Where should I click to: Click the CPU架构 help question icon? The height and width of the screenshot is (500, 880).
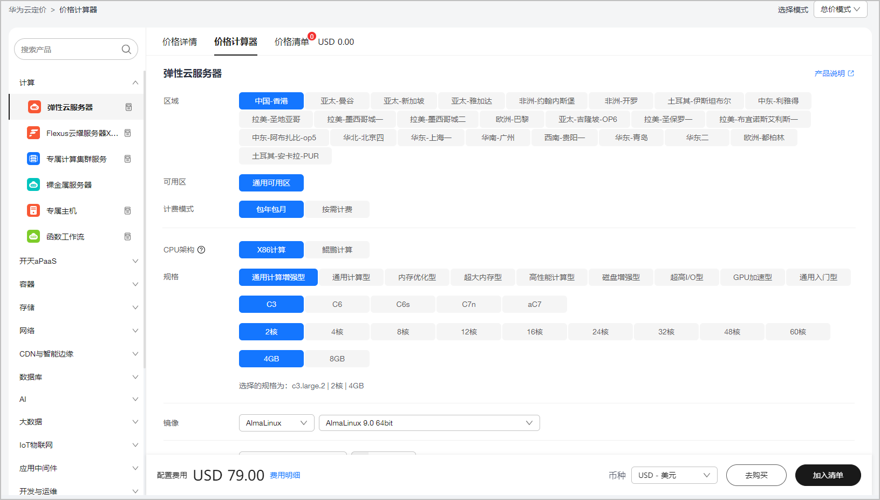(201, 250)
